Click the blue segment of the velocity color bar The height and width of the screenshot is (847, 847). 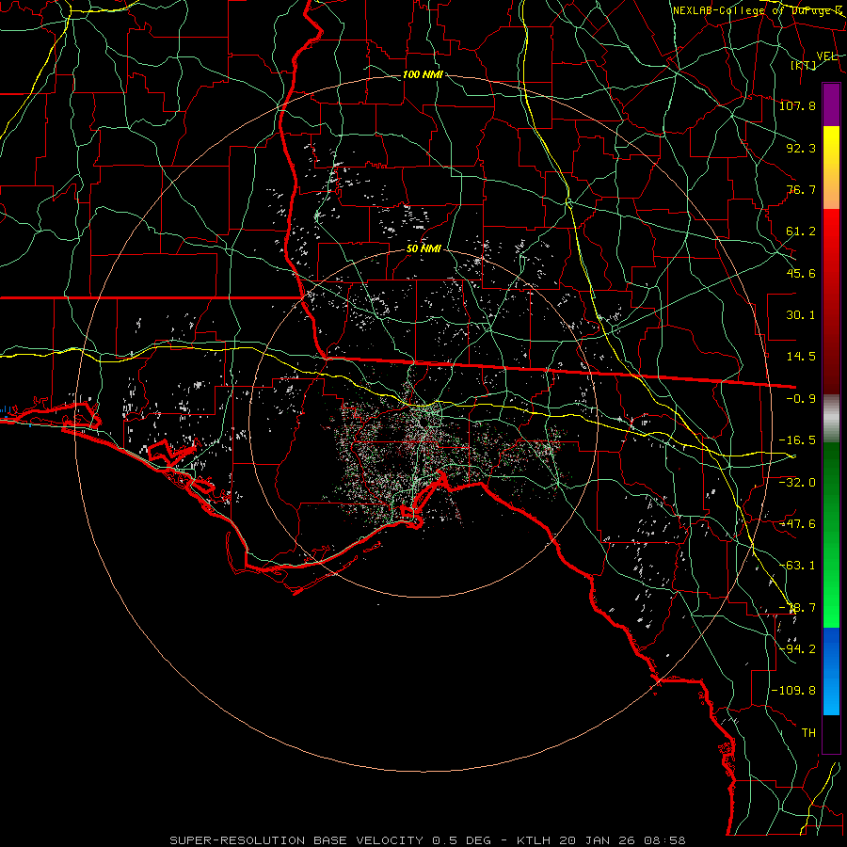(x=831, y=671)
